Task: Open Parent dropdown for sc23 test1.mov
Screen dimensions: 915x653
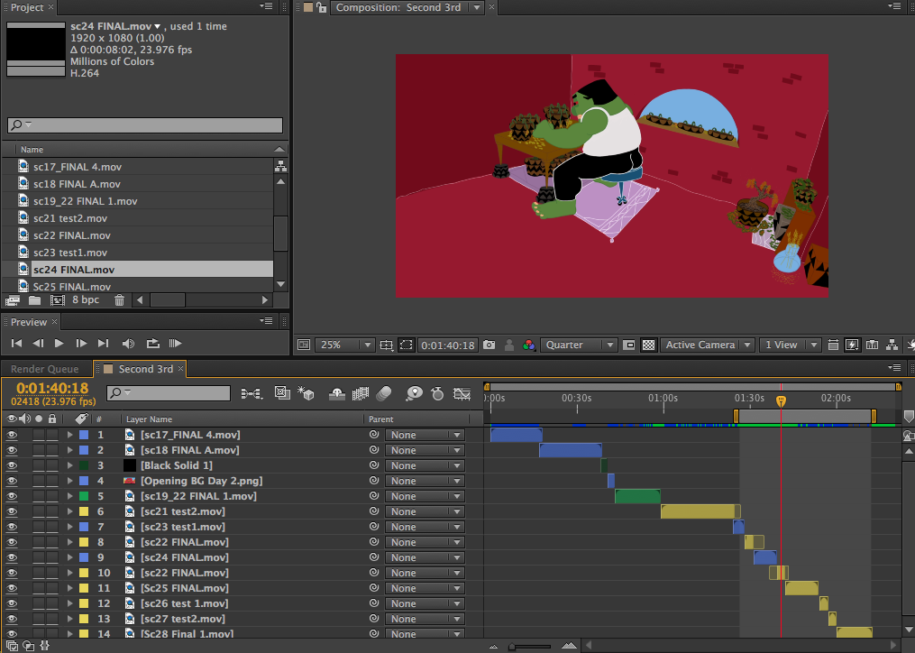Action: 425,527
